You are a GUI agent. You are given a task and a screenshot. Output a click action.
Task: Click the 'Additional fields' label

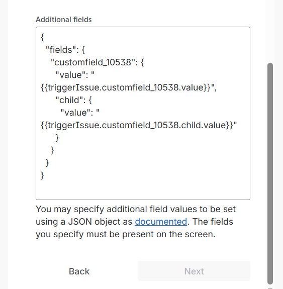coord(64,20)
